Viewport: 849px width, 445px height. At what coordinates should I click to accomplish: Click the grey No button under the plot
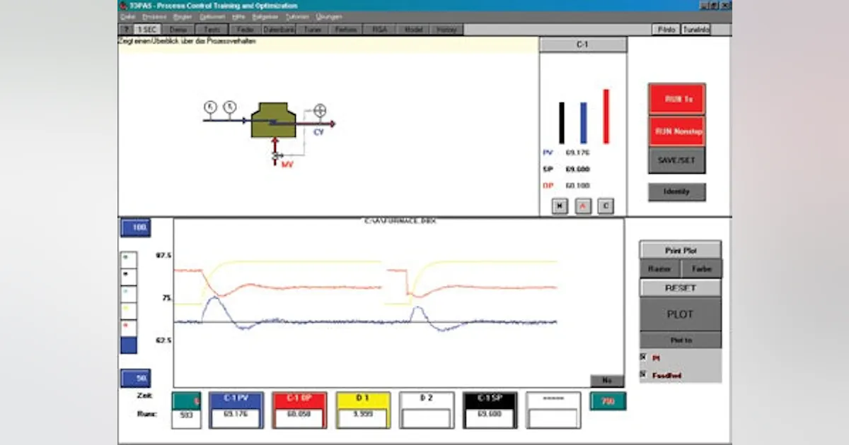coord(607,381)
